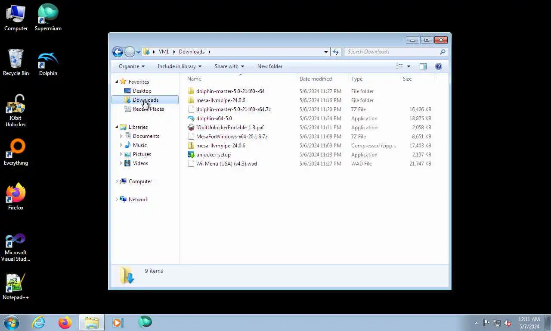Expand the Network tree node
Screen dimensions: 551x331
117,200
